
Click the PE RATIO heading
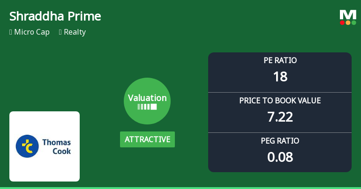[280, 60]
